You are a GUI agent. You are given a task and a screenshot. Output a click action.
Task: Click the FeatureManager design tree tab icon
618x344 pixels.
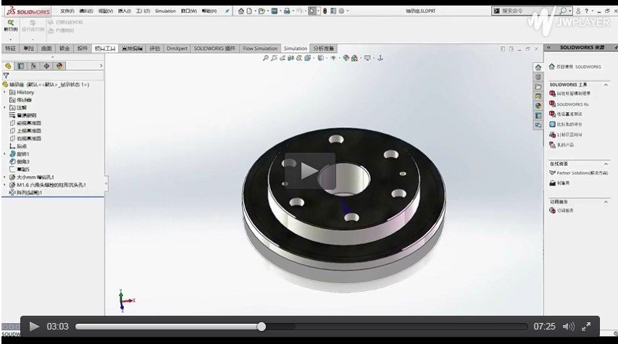(x=9, y=66)
